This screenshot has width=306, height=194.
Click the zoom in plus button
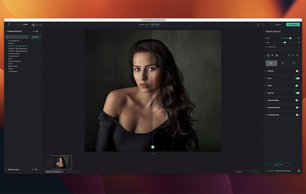[21, 25]
